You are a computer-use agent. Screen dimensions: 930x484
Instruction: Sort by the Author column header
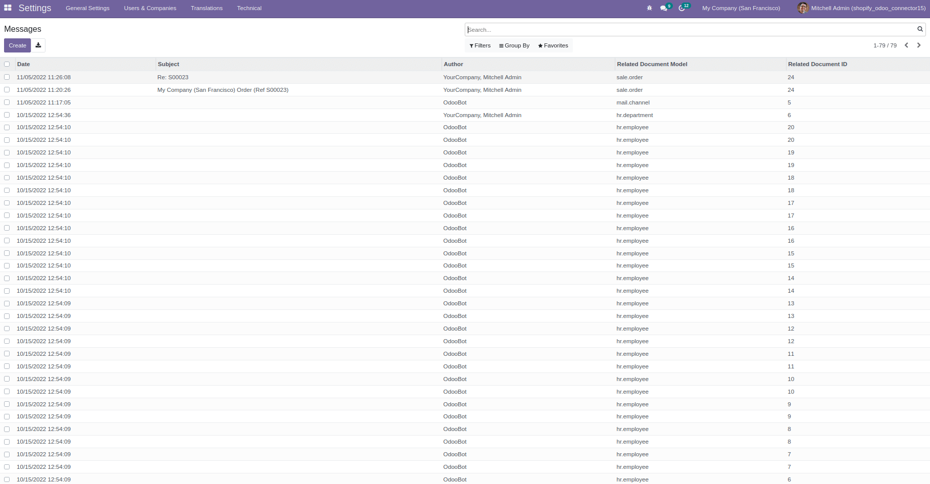(x=528, y=64)
